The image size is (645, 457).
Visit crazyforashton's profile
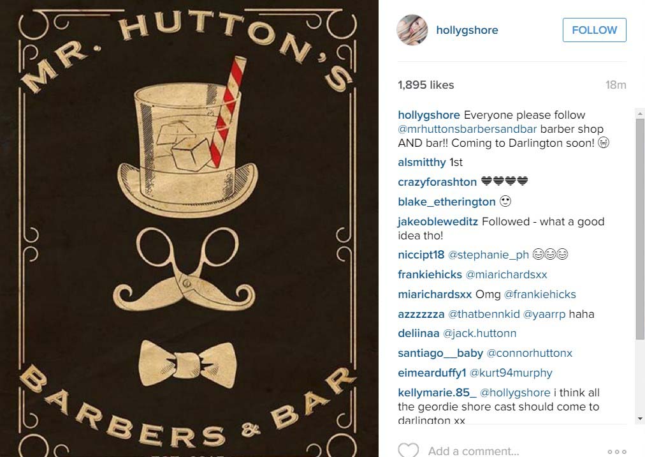pos(437,182)
